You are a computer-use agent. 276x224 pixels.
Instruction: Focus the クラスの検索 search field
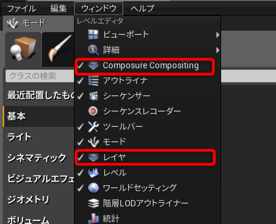(40, 76)
